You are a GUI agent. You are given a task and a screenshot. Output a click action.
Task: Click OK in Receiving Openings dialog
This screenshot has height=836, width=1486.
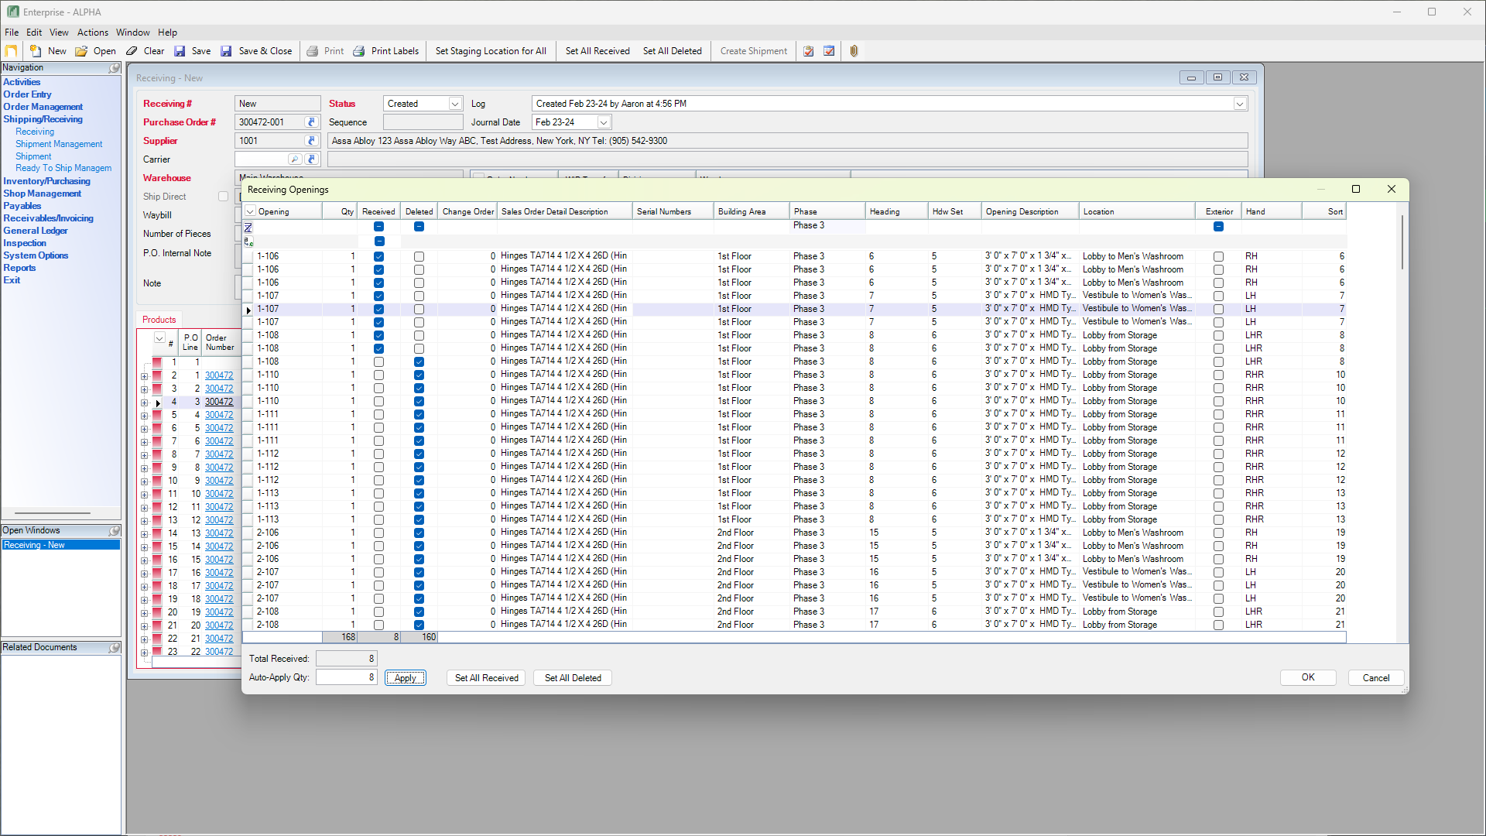click(x=1307, y=677)
